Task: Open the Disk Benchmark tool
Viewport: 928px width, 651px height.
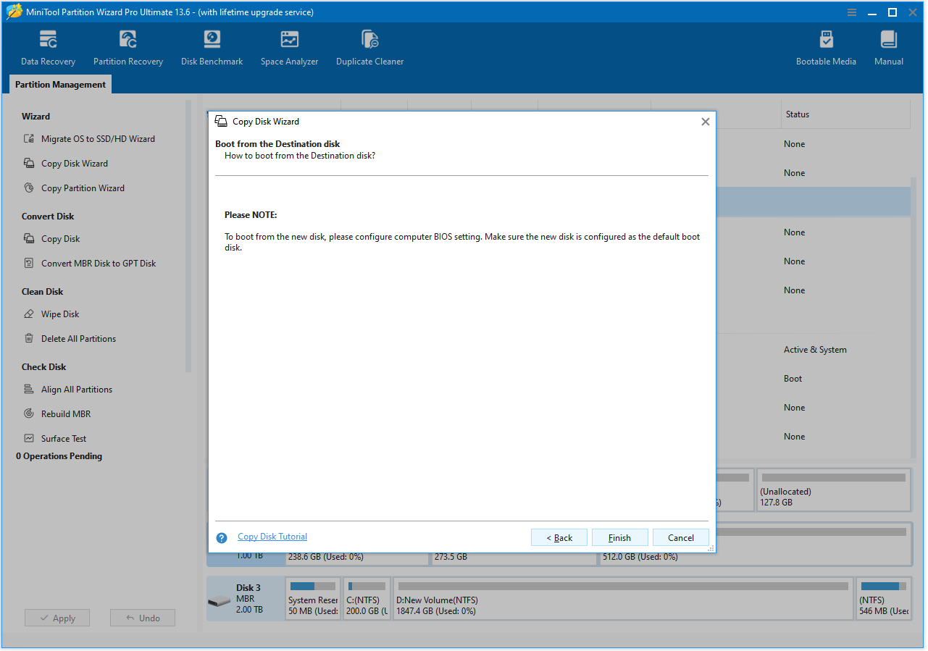Action: (212, 49)
